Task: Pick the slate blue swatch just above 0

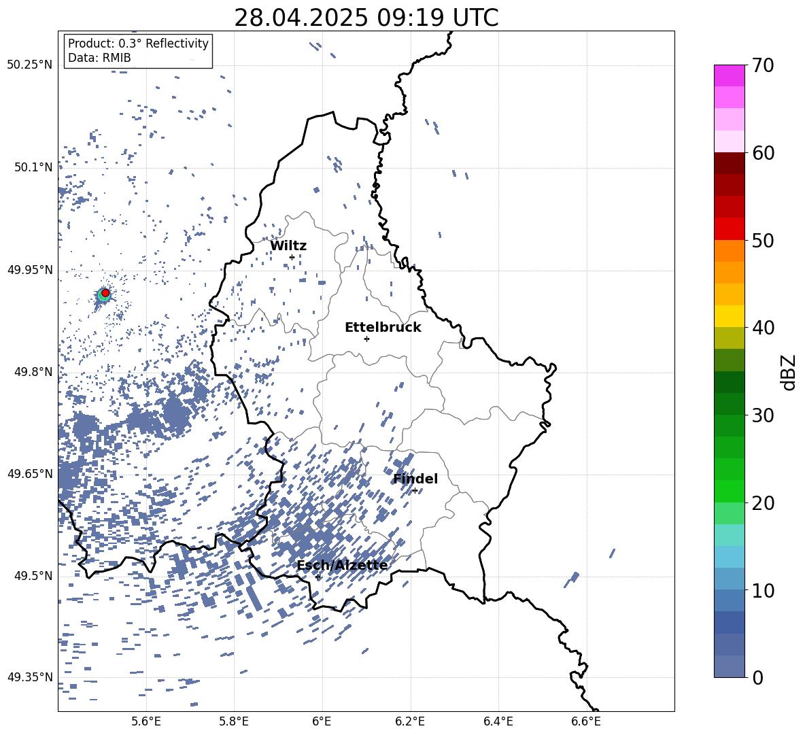Action: 729,666
